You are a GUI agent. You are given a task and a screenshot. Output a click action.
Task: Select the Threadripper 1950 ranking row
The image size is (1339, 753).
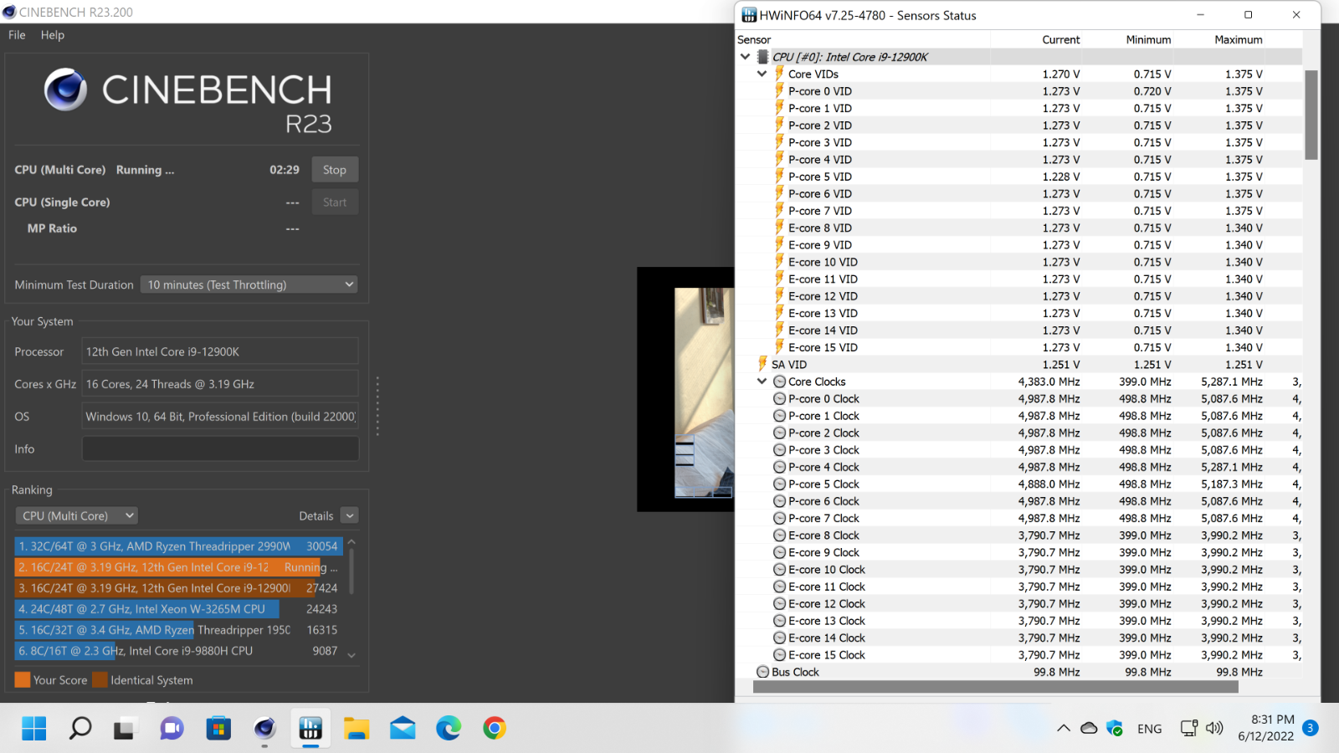pos(178,630)
